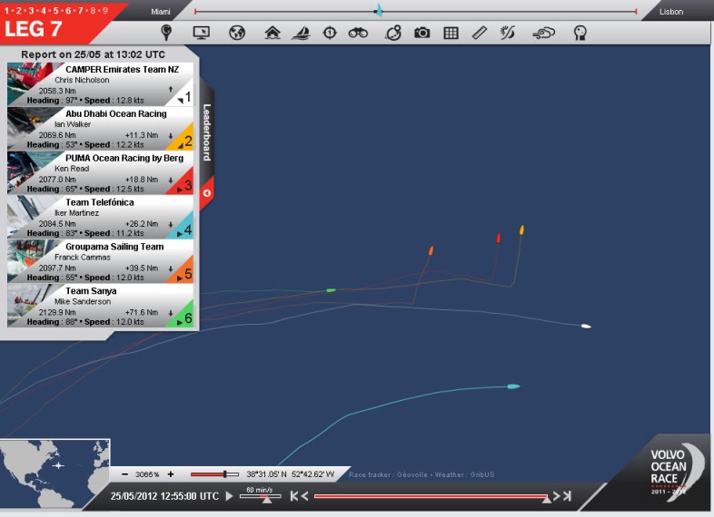This screenshot has width=714, height=517.
Task: Click the house home icon
Action: pyautogui.click(x=273, y=33)
